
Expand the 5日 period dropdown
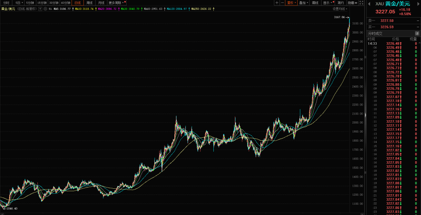pyautogui.click(x=19, y=3)
